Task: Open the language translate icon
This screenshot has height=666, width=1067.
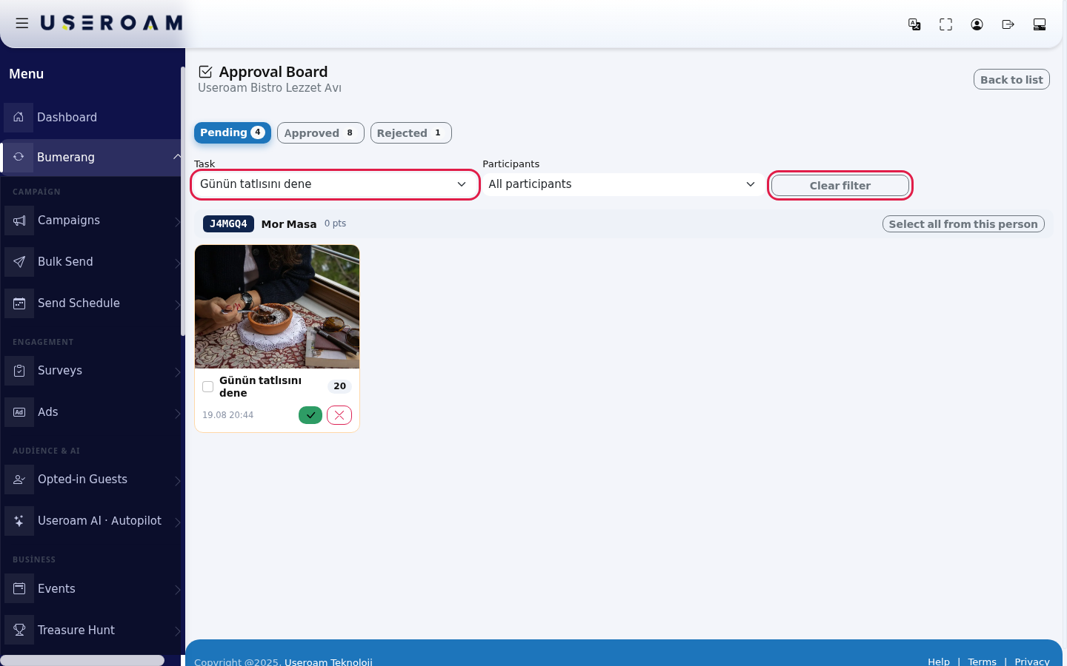Action: coord(914,24)
